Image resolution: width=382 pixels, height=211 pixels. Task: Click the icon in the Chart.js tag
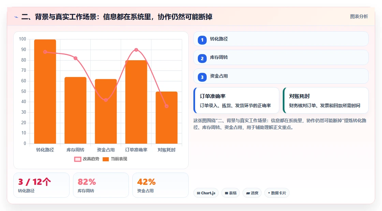pos(199,193)
